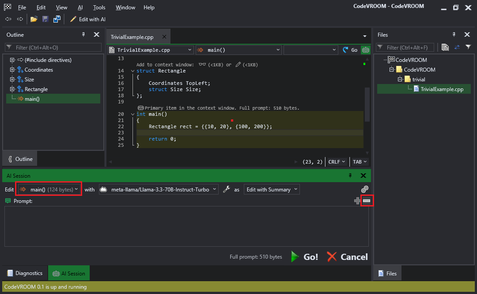The width and height of the screenshot is (477, 294).
Task: Open the Edit menu
Action: [41, 8]
